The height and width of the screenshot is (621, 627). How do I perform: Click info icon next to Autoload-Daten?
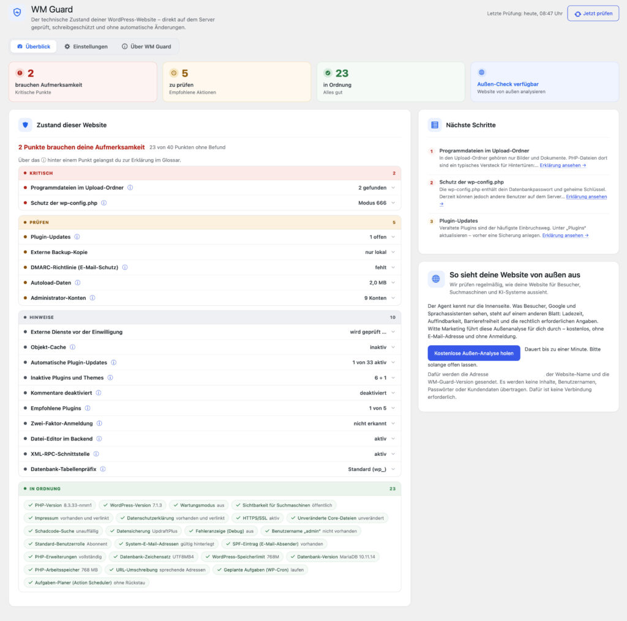[78, 283]
